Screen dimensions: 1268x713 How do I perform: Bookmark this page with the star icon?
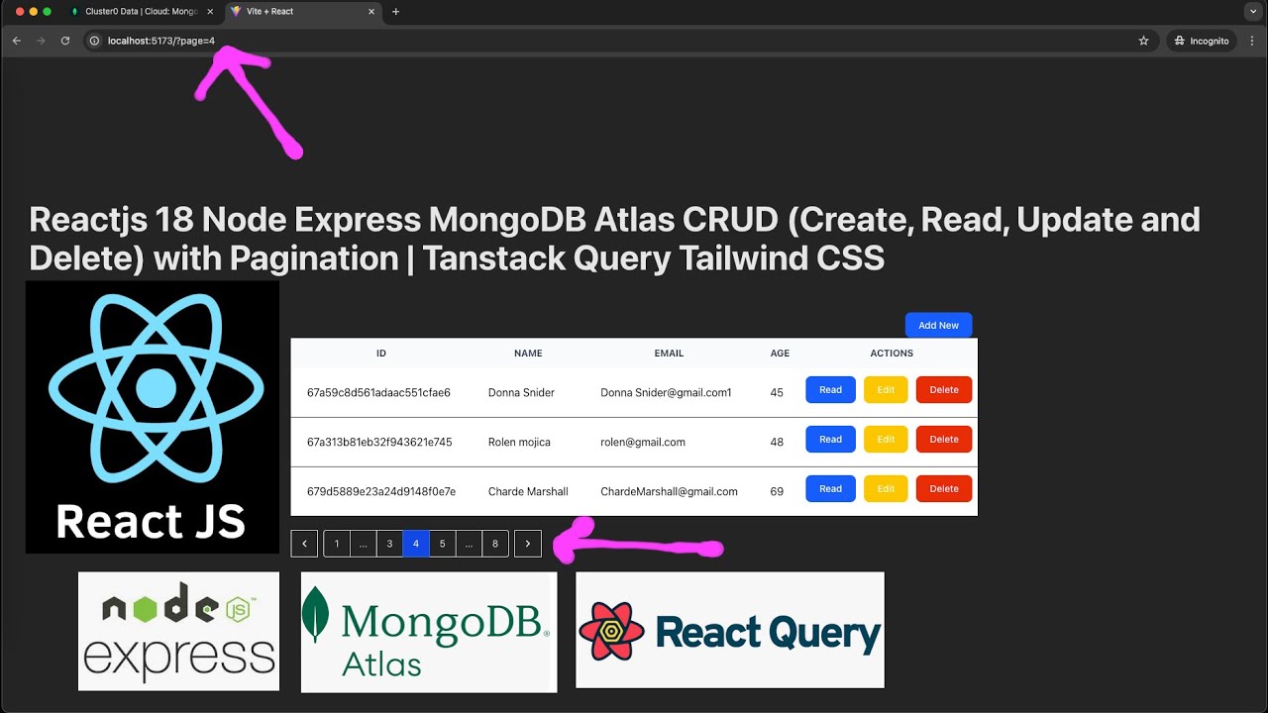(x=1143, y=41)
